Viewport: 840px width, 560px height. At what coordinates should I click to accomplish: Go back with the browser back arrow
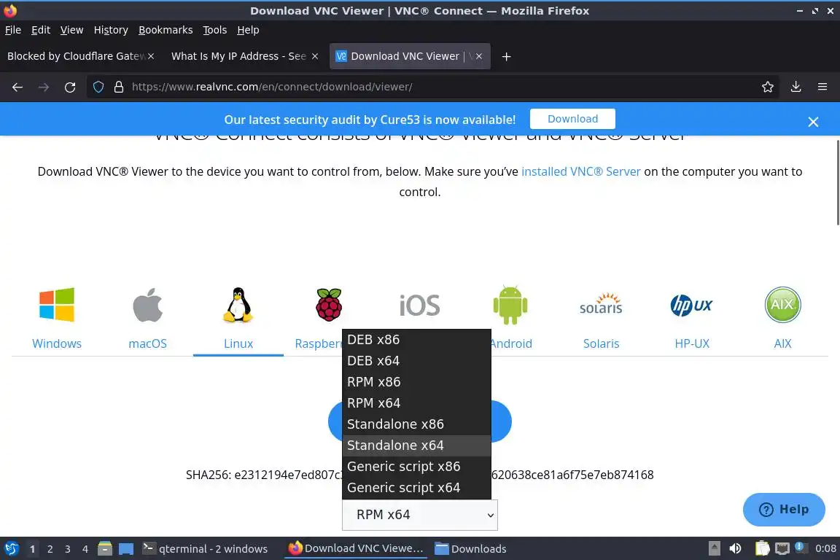pyautogui.click(x=17, y=87)
